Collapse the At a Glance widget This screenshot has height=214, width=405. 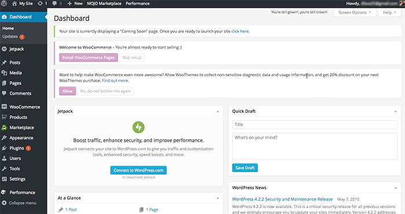click(218, 198)
